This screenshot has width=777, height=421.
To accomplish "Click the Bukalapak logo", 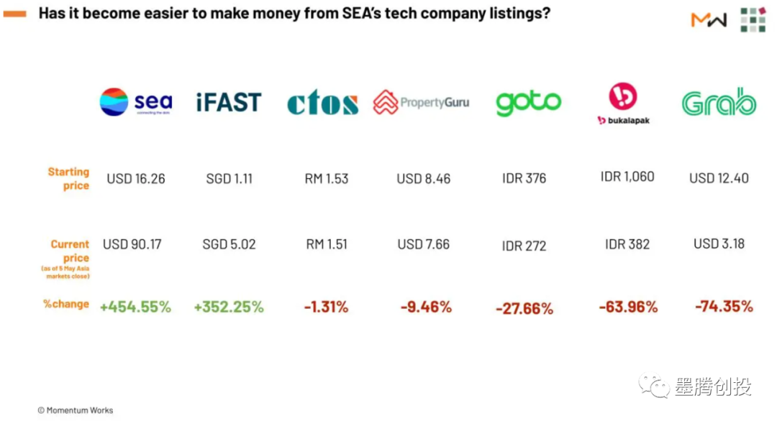I will [623, 104].
